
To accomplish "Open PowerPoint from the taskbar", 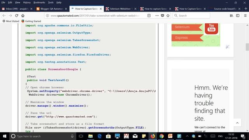I will 170,136.
